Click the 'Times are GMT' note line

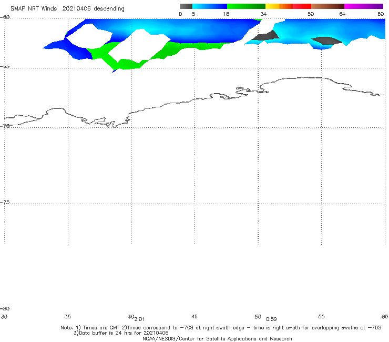pyautogui.click(x=221, y=328)
